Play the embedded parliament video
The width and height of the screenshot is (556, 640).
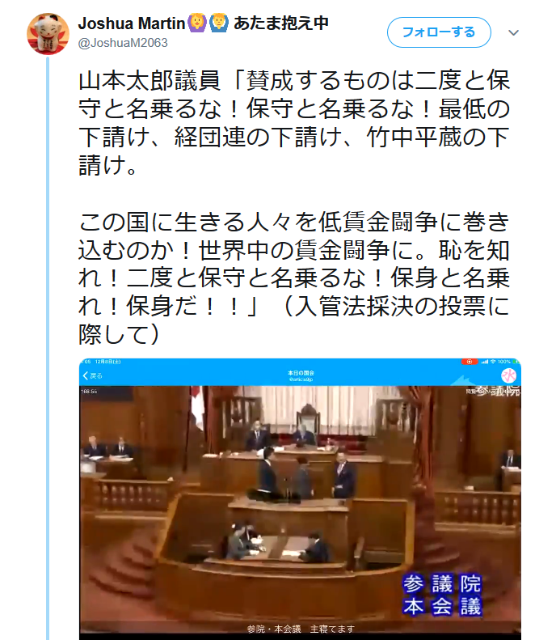(300, 498)
